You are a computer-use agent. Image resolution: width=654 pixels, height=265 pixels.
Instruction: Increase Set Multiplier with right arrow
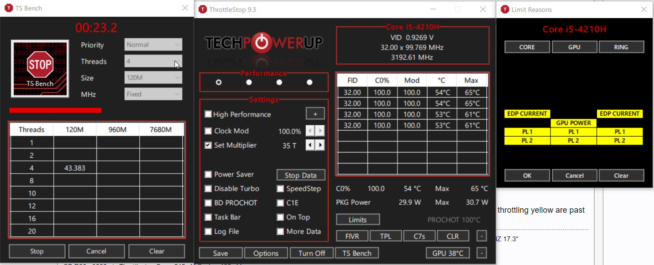320,145
